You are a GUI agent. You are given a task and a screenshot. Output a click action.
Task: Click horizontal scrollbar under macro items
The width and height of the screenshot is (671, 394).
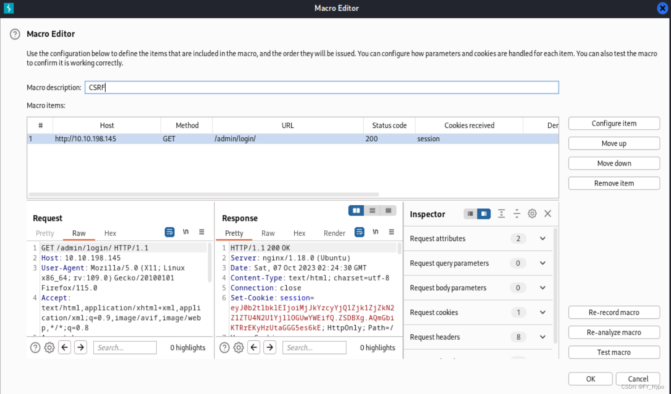click(x=204, y=195)
